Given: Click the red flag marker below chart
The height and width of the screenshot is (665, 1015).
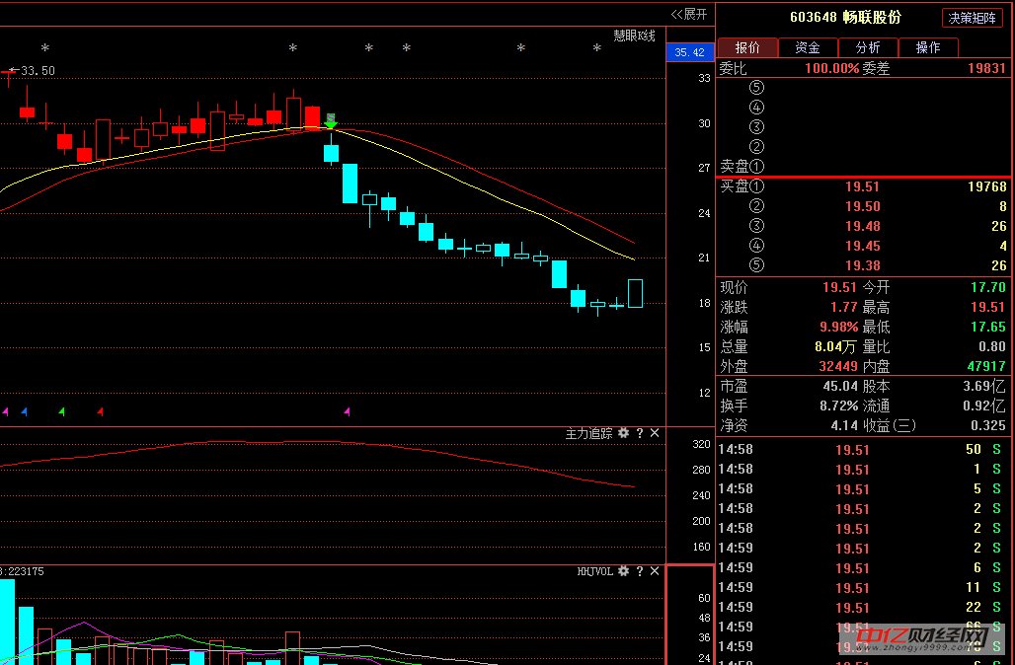Looking at the screenshot, I should (100, 410).
